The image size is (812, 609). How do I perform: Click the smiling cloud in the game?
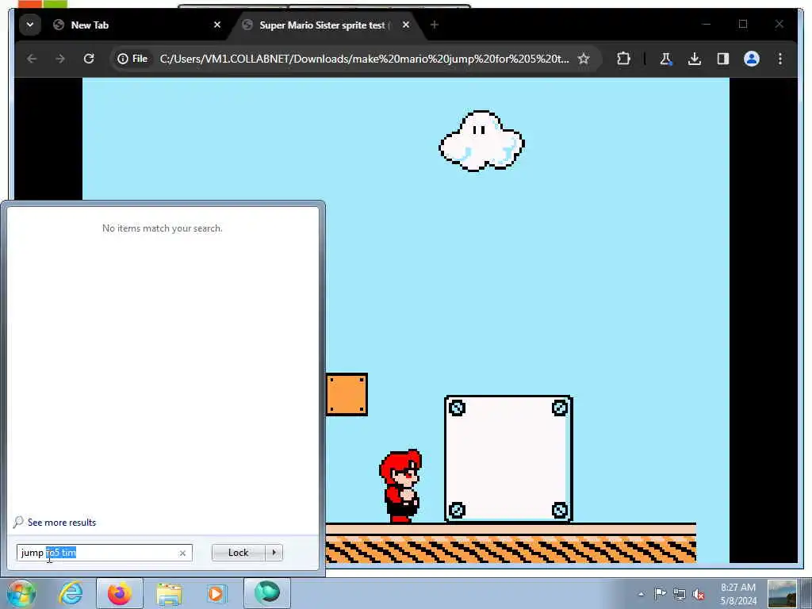point(481,141)
